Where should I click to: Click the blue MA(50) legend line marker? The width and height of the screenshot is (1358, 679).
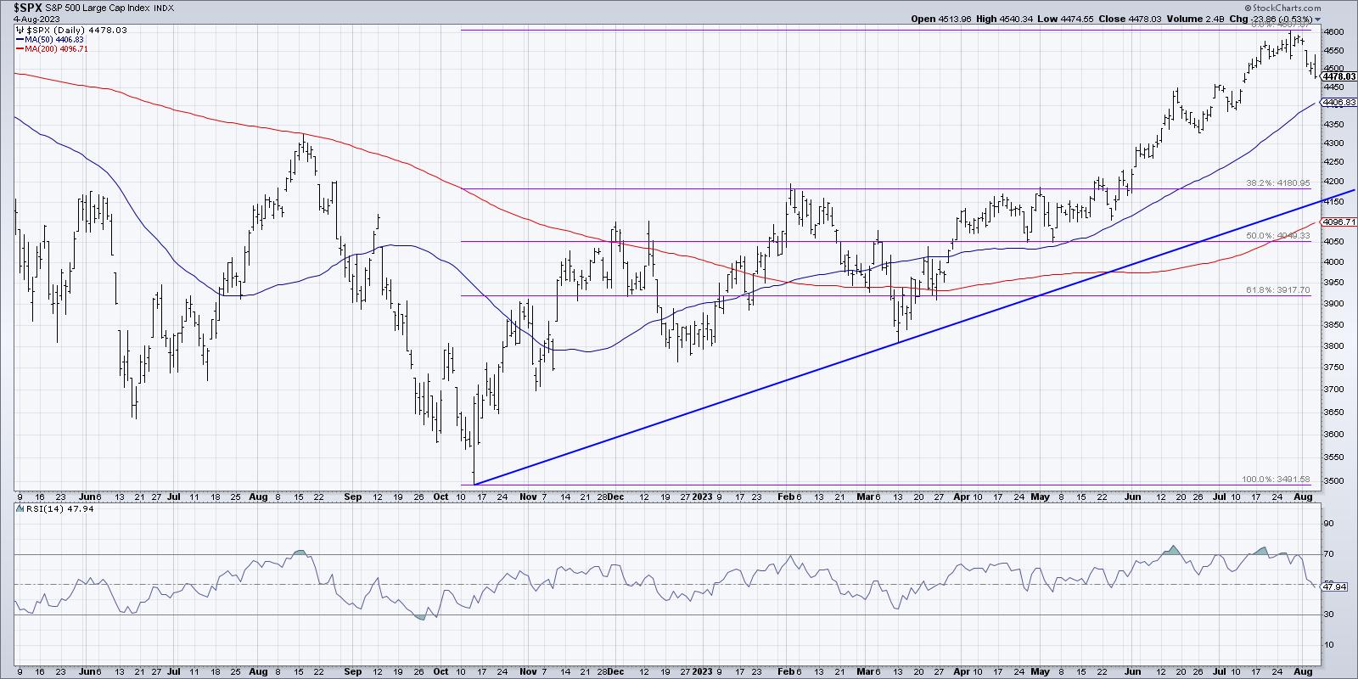(x=20, y=39)
